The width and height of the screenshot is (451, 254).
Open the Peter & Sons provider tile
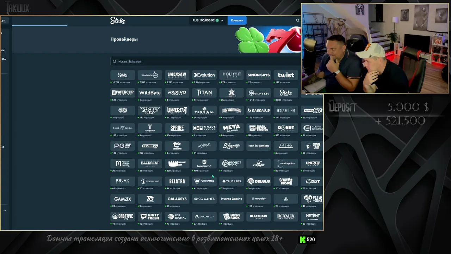pos(312,199)
